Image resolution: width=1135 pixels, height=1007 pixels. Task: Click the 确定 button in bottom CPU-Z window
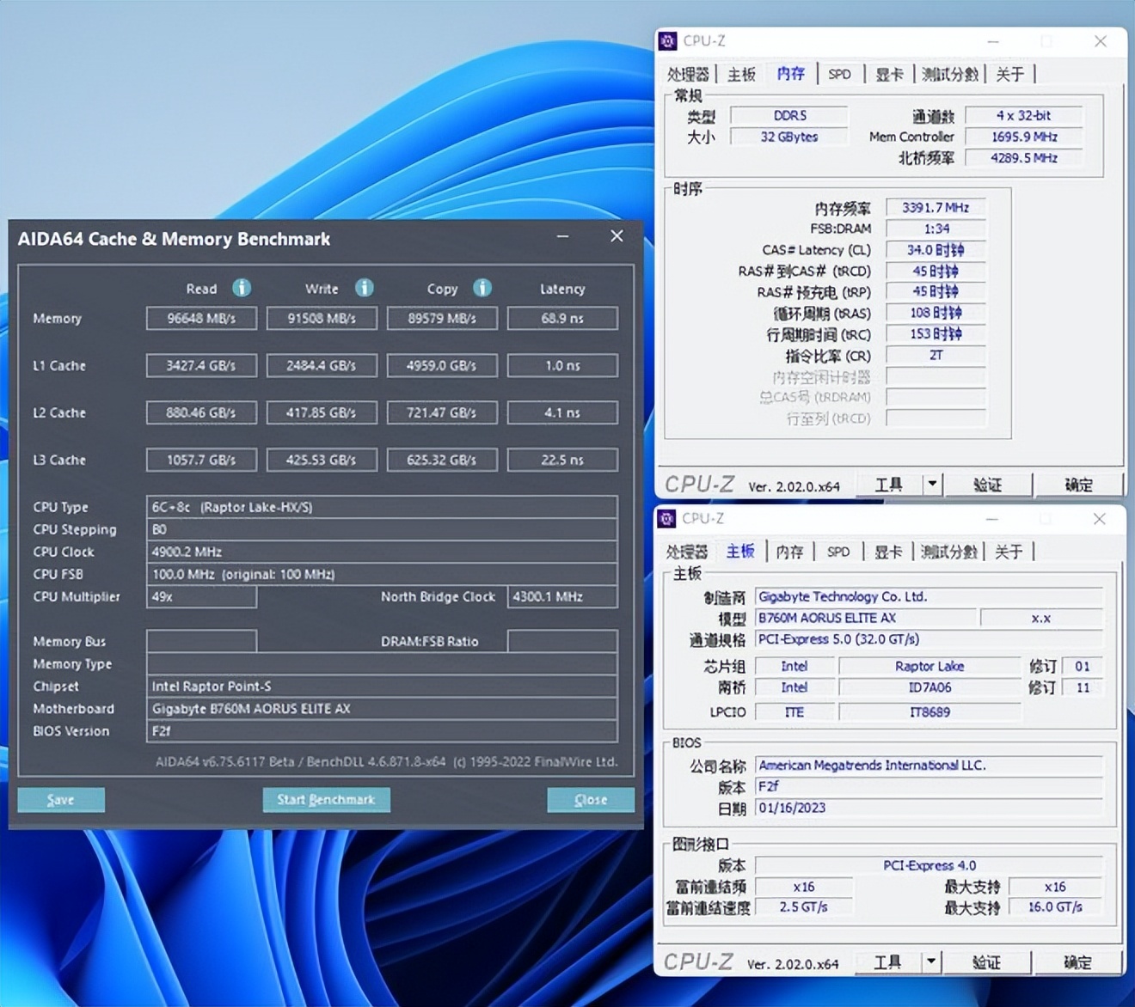(1079, 961)
